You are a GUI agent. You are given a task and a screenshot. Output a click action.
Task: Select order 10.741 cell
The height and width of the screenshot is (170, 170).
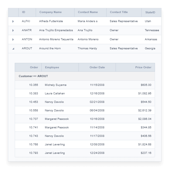(28, 127)
